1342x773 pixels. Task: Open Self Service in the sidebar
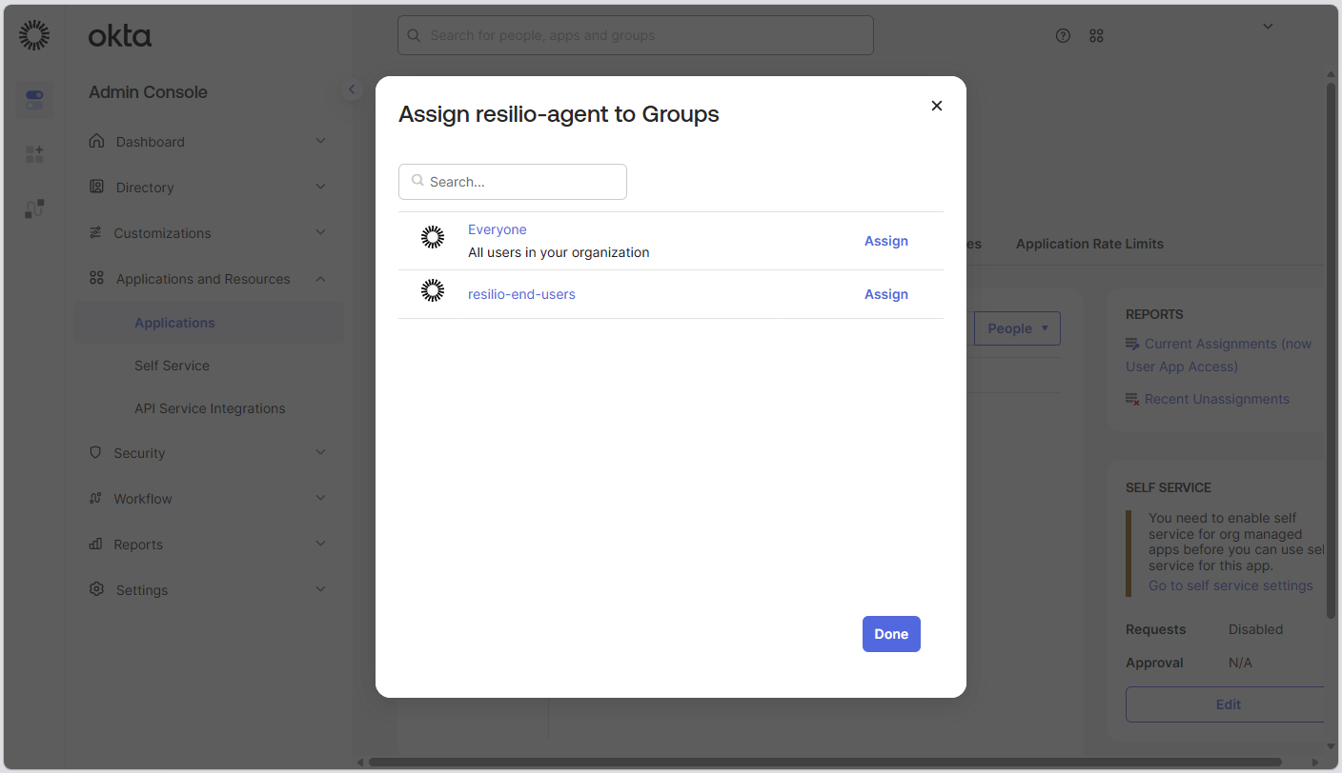172,366
